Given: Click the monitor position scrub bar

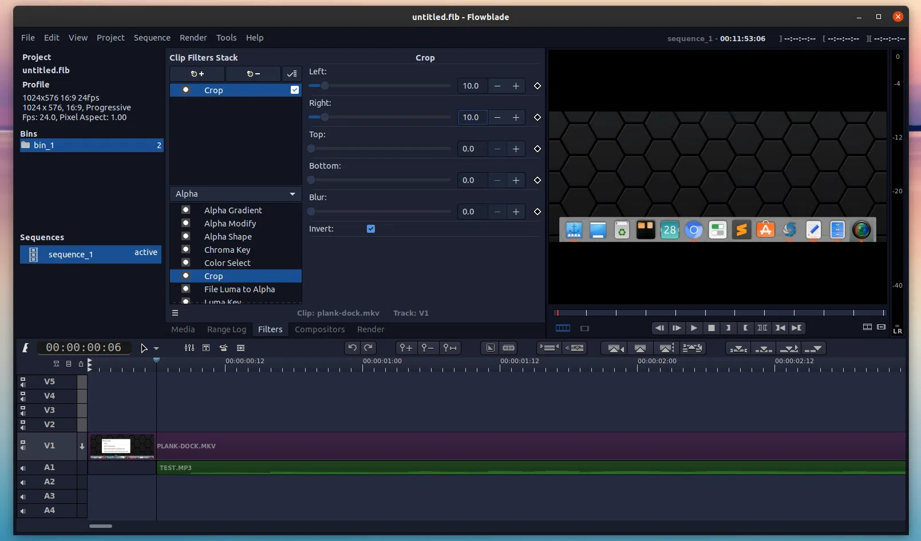Looking at the screenshot, I should coord(720,313).
